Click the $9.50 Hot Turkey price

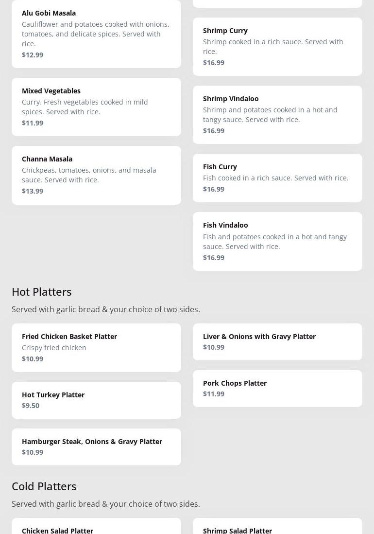click(31, 406)
